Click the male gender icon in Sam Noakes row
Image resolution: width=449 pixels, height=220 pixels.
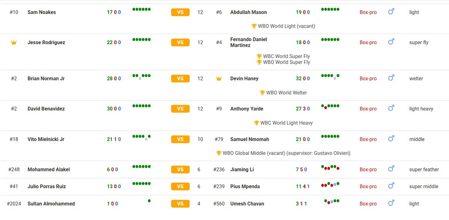point(391,12)
